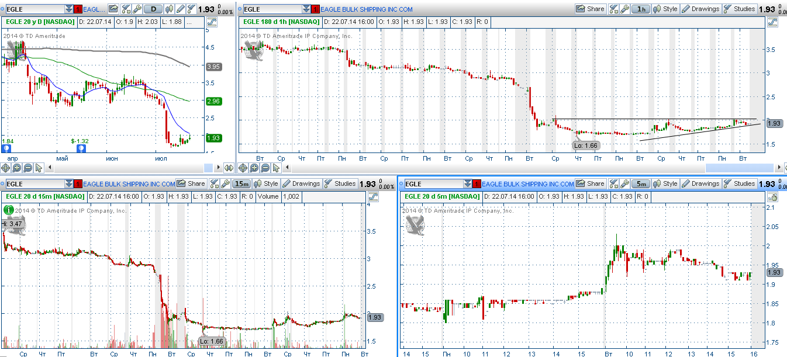Click the Share button in the 1h chart
Image resolution: width=787 pixels, height=357 pixels.
pyautogui.click(x=590, y=9)
